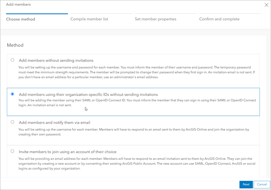
Task: Click the "Add members and notify them via email" title
Action: (x=54, y=123)
